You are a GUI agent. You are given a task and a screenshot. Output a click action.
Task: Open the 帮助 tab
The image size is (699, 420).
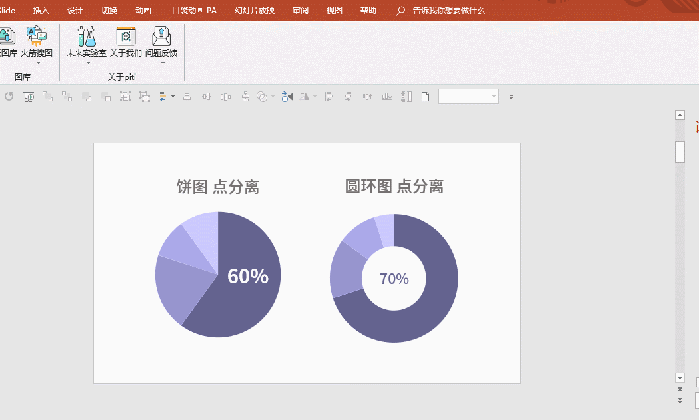(x=368, y=10)
